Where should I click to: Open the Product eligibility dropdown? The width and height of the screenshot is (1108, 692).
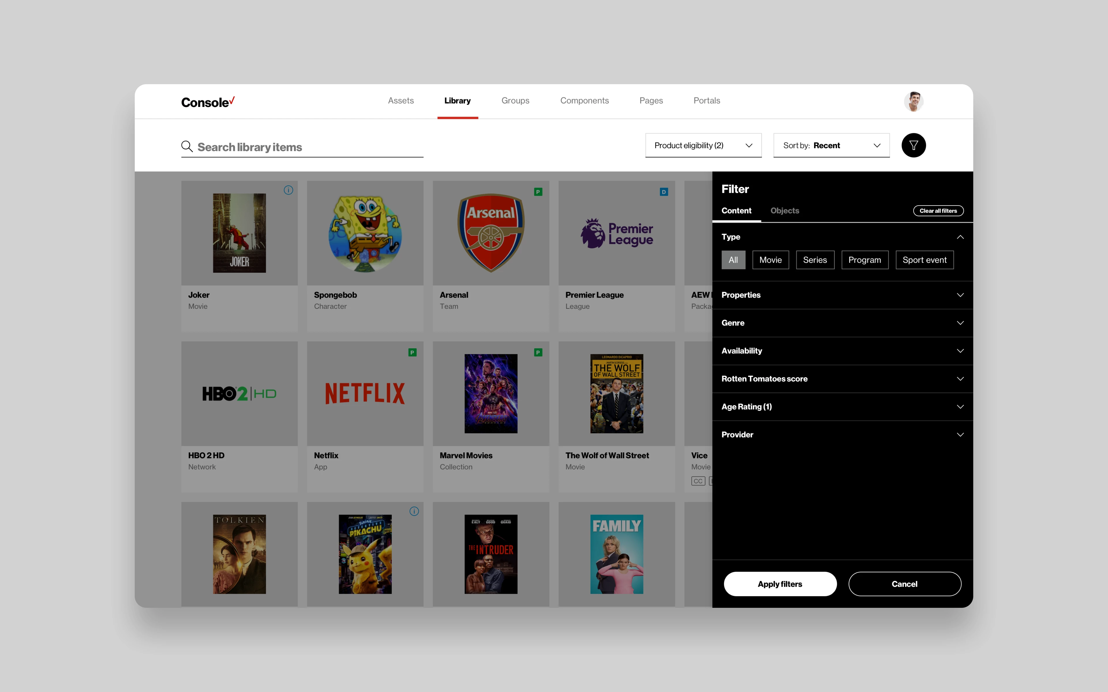coord(703,146)
